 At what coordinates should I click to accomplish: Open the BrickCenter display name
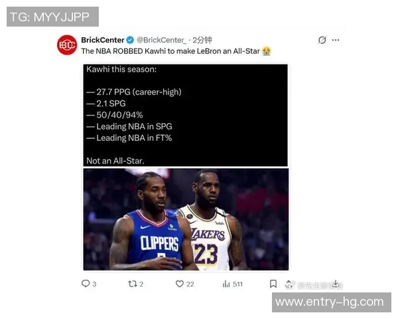(103, 40)
